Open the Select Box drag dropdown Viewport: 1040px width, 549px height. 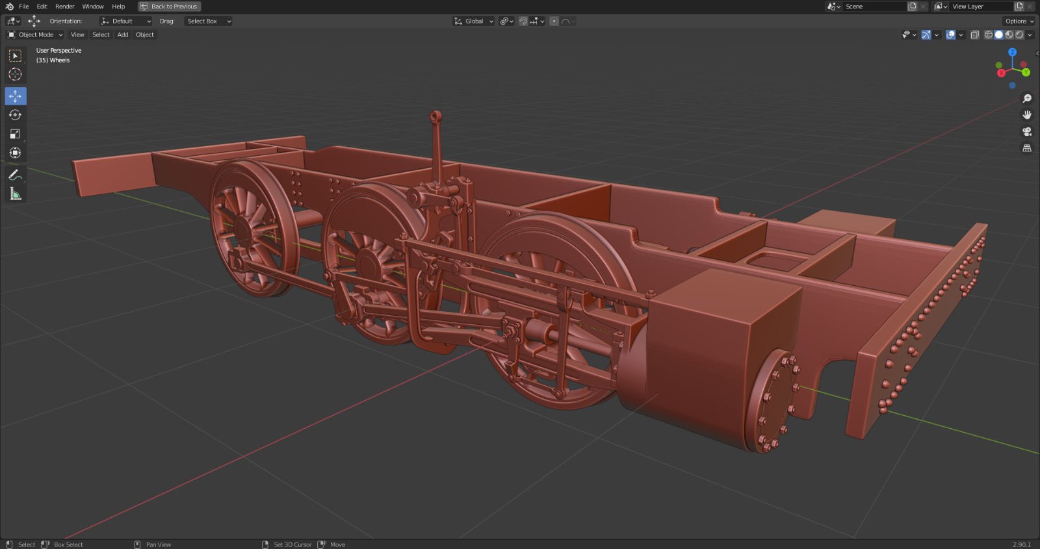(x=208, y=21)
